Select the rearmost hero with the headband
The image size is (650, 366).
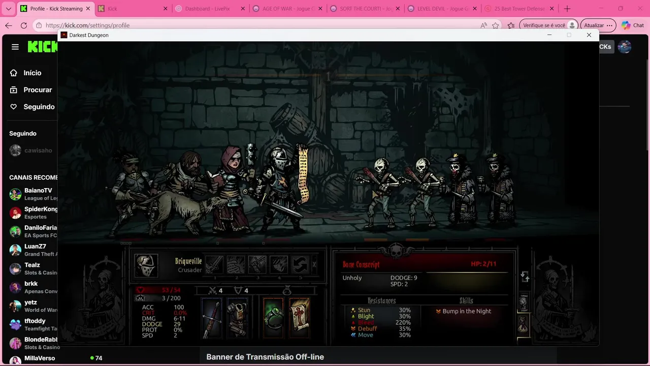129,193
